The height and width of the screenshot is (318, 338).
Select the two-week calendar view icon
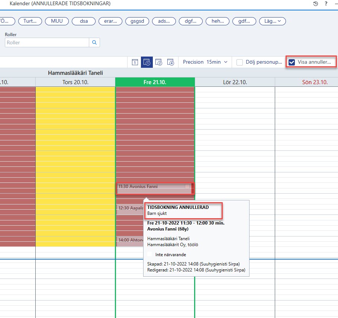point(159,62)
